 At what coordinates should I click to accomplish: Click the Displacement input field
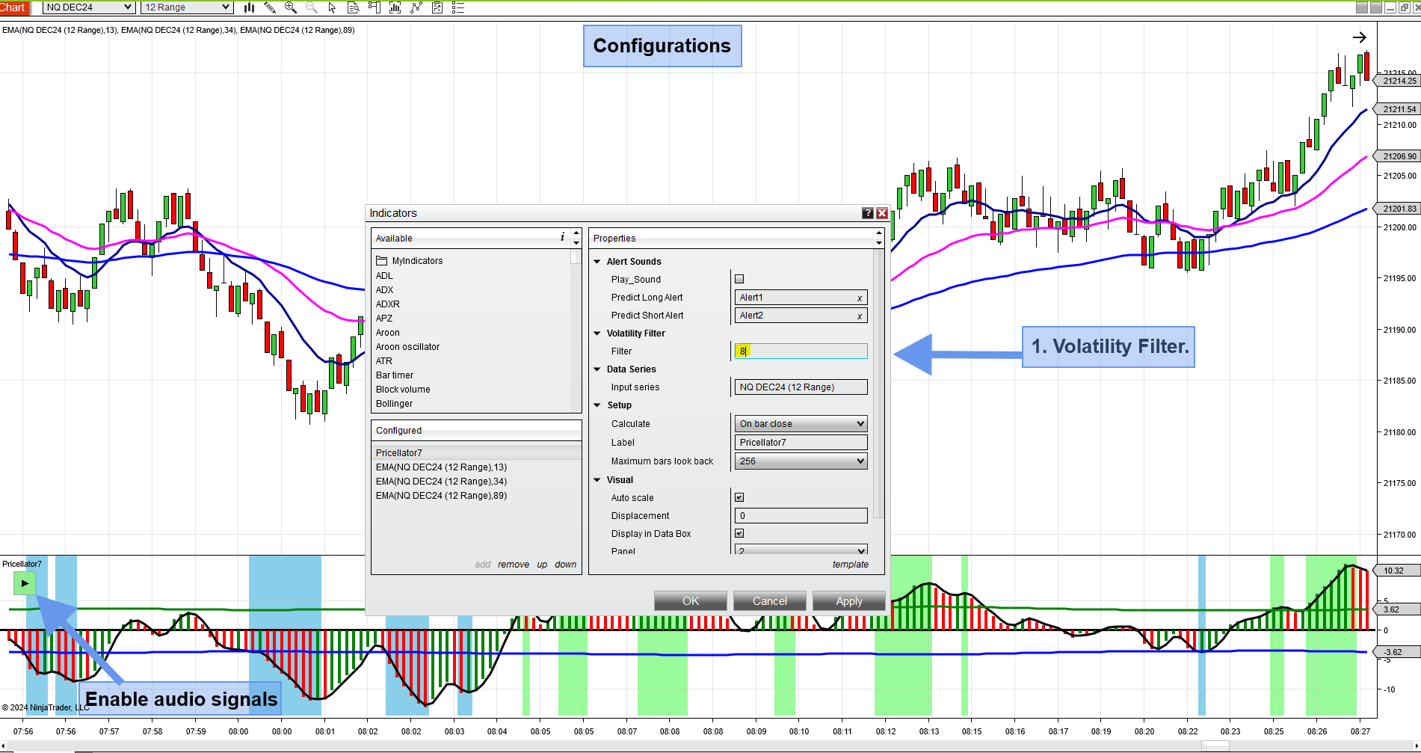[801, 516]
